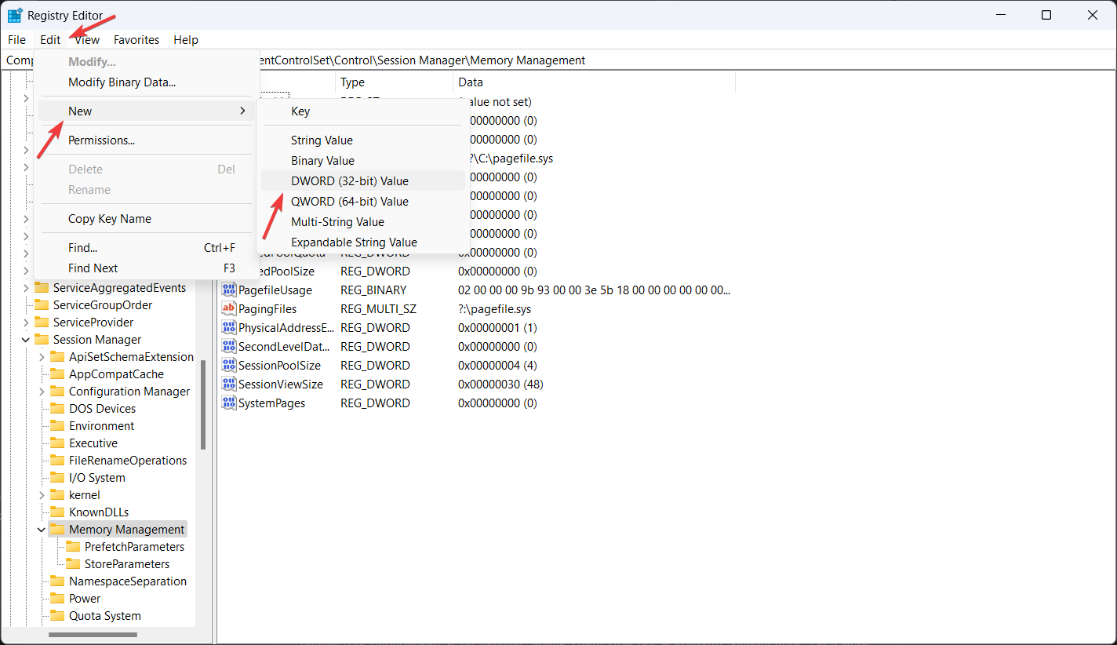Click the FileRenameOperations folder icon

tap(56, 461)
